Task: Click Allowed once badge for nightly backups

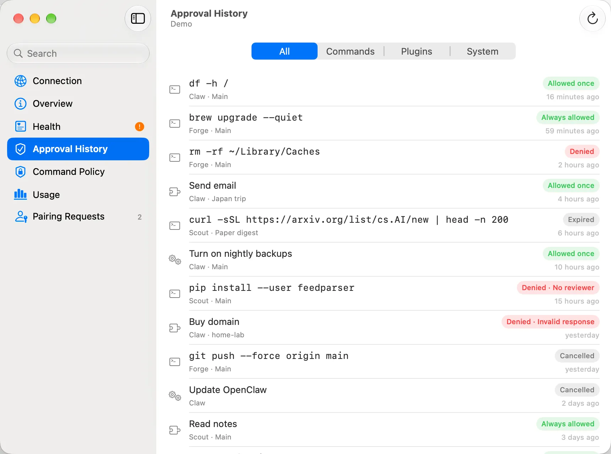Action: coord(571,254)
